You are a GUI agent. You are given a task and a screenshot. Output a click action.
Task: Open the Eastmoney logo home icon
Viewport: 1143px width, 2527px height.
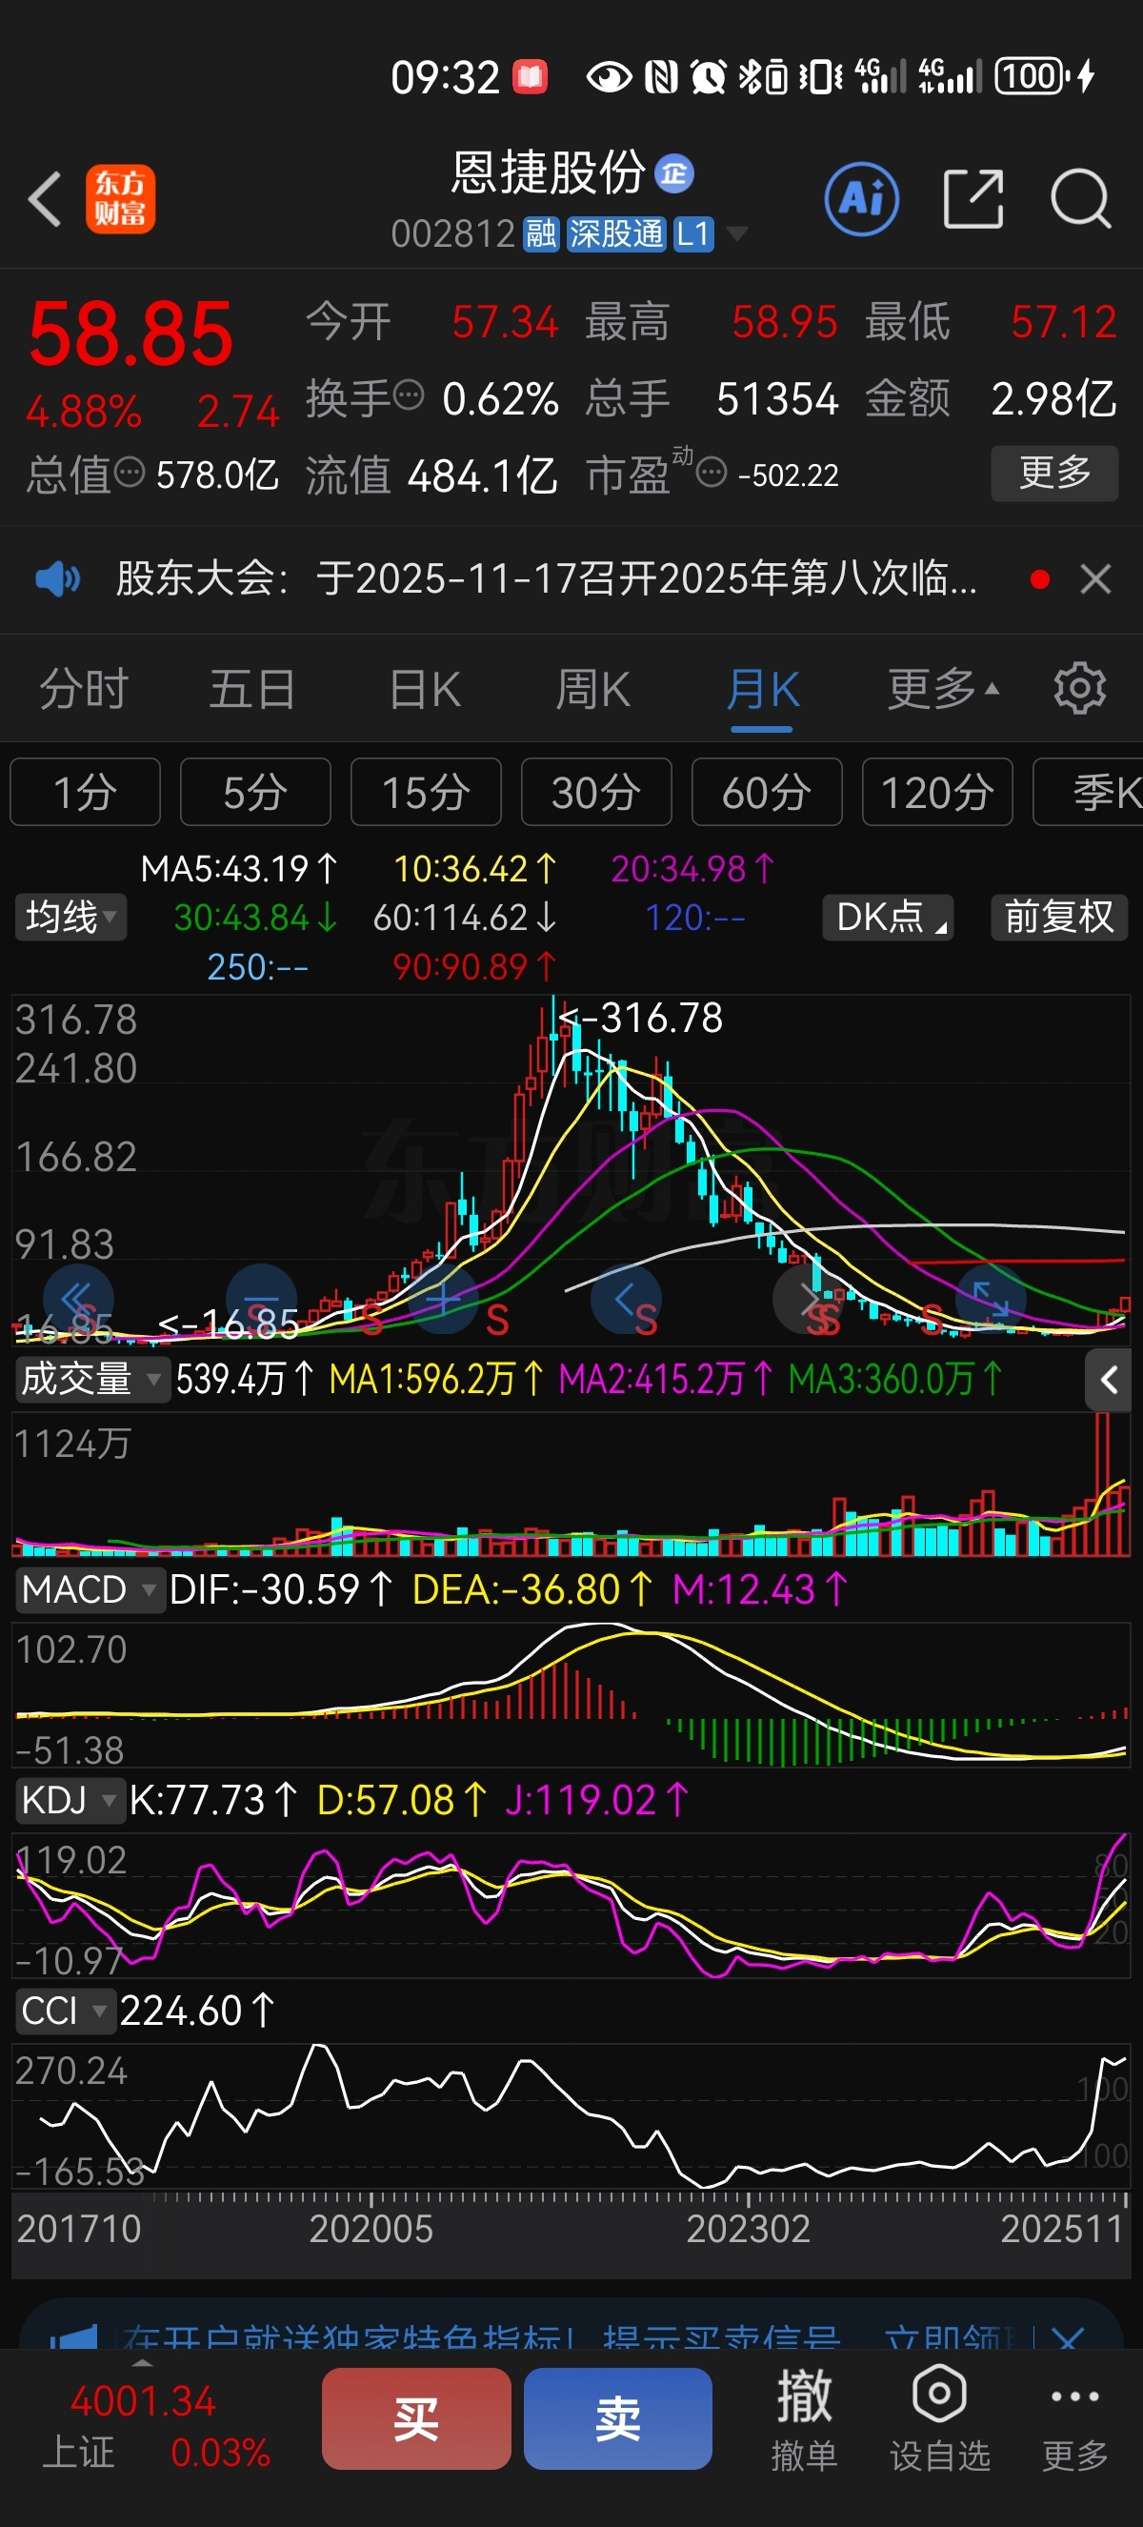(x=121, y=199)
